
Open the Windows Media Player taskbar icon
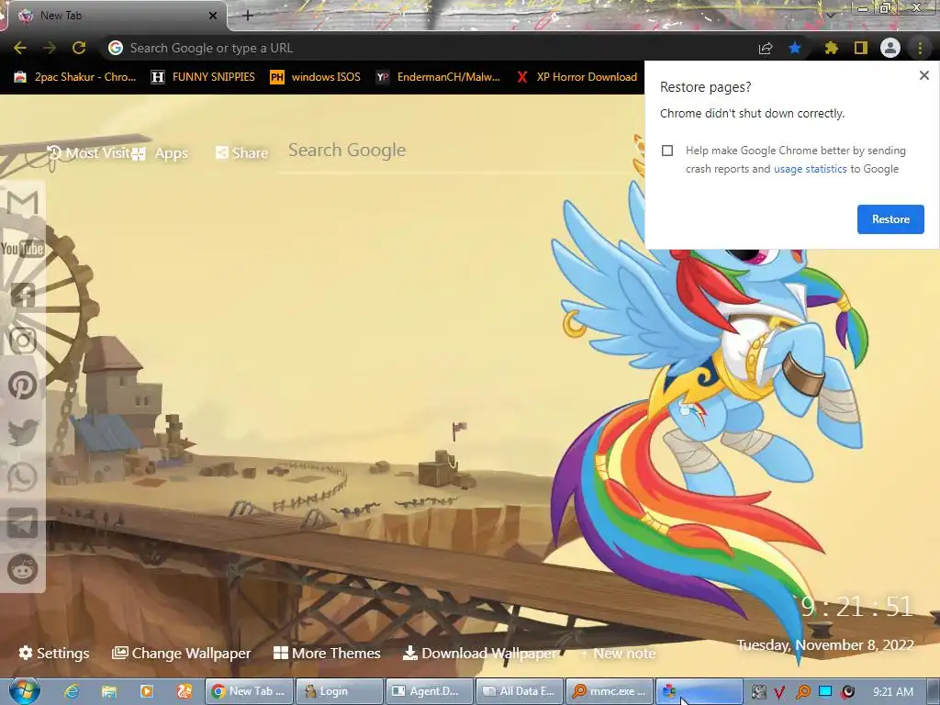click(146, 691)
